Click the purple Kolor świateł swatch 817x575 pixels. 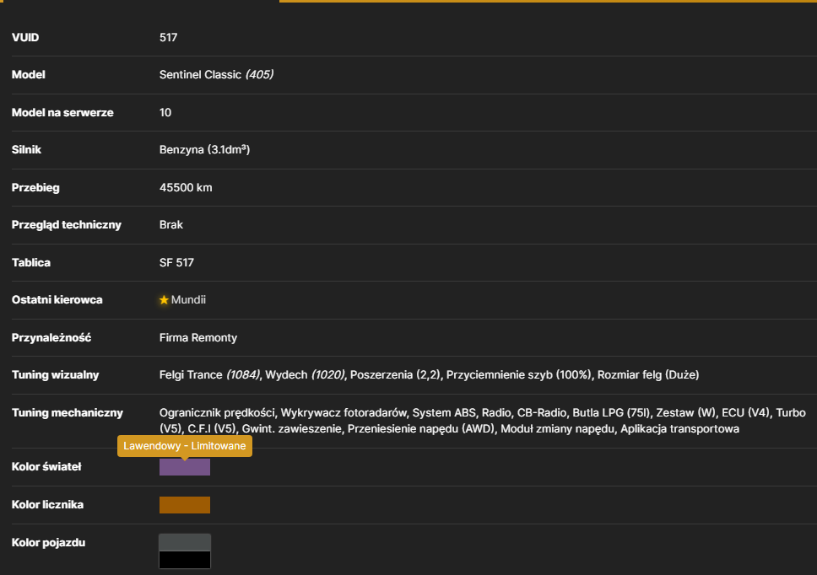tap(185, 467)
